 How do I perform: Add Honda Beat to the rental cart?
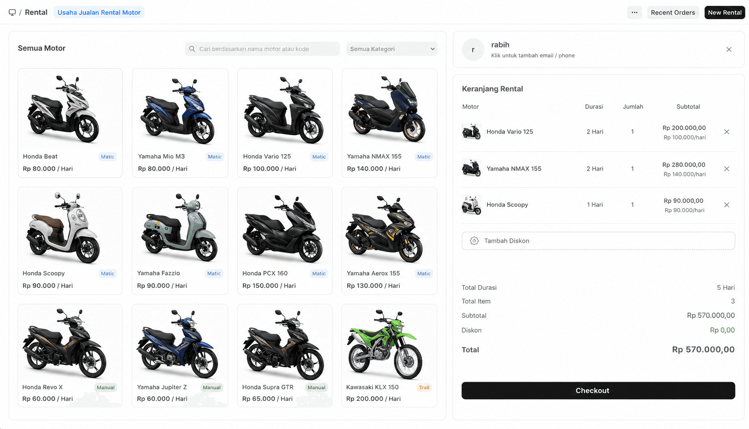point(70,123)
